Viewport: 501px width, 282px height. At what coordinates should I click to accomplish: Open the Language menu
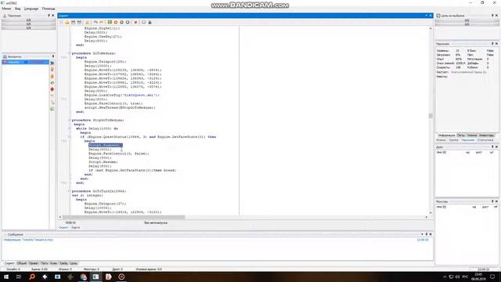(31, 9)
